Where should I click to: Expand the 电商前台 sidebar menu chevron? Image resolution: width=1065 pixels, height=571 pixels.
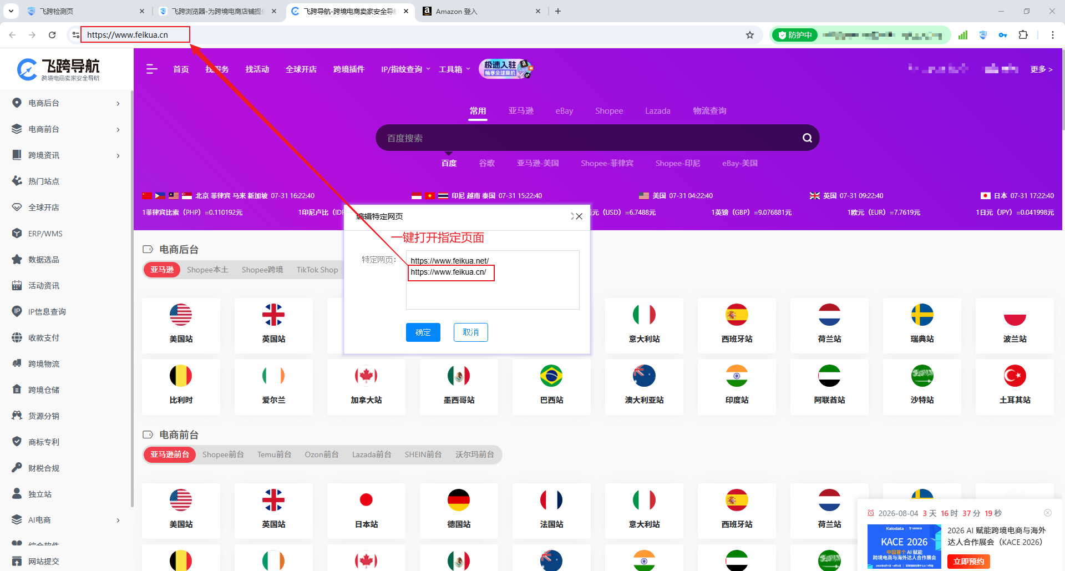(x=118, y=129)
